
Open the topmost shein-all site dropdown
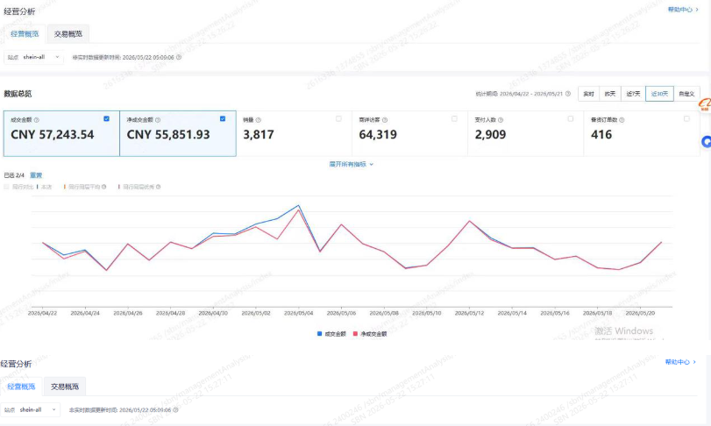pos(34,57)
